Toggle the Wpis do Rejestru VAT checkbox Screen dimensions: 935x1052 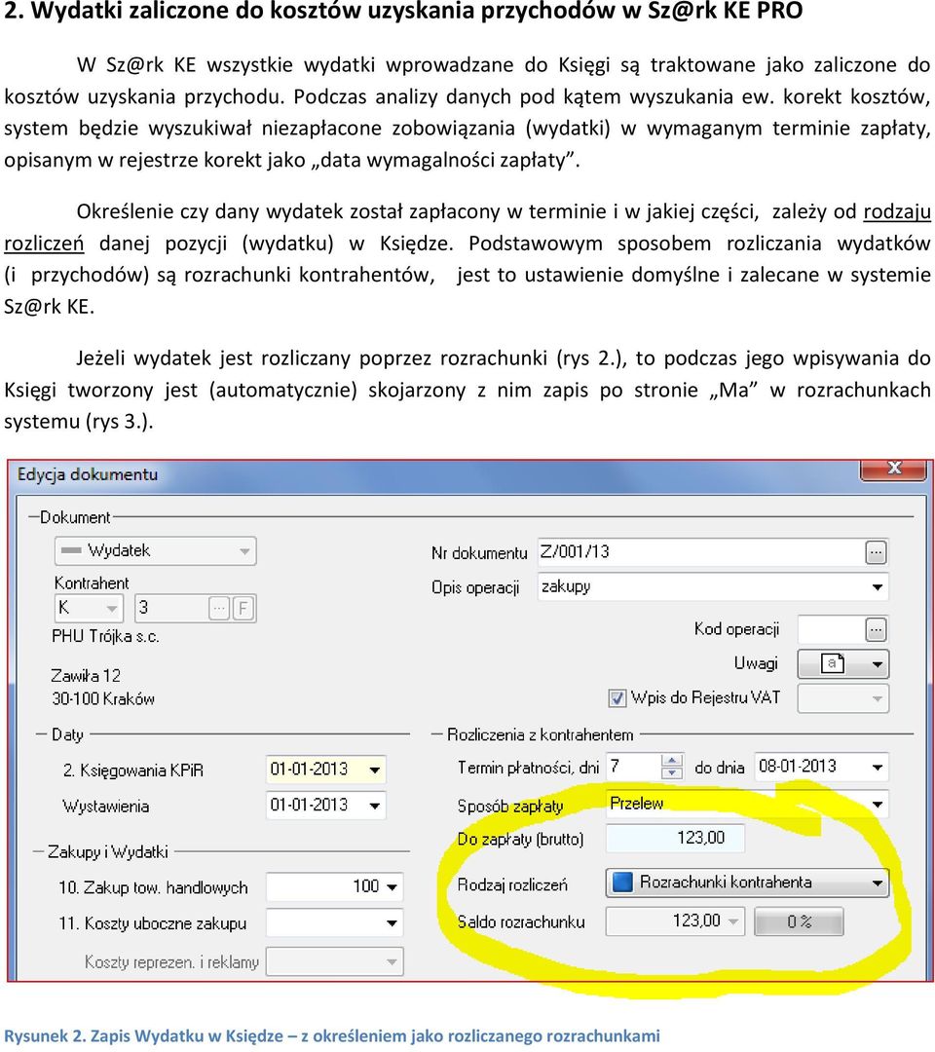pyautogui.click(x=617, y=698)
